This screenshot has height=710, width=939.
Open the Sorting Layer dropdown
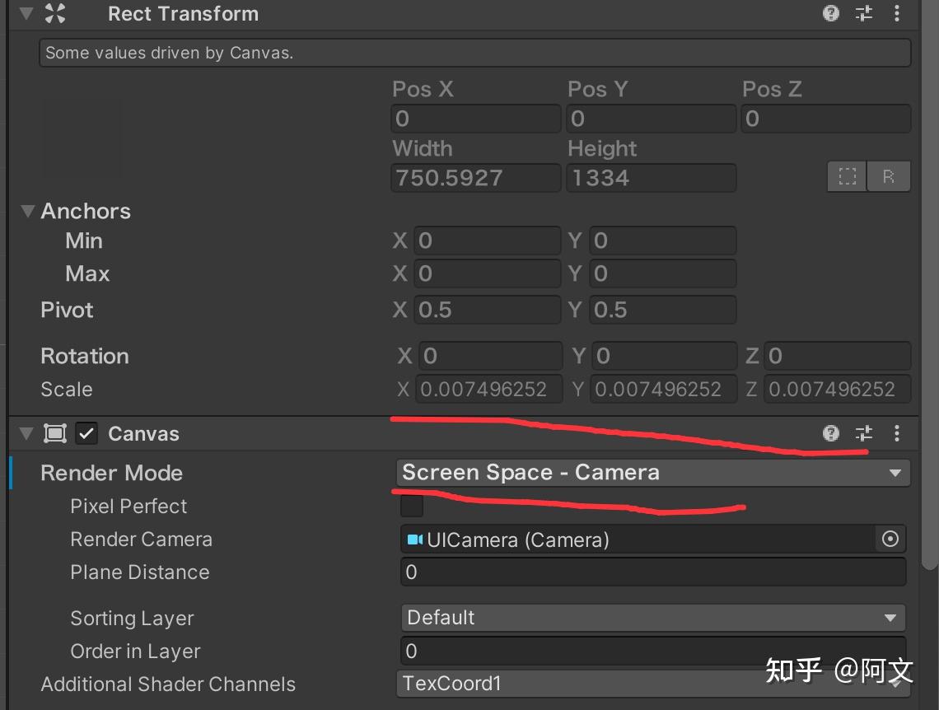click(652, 617)
